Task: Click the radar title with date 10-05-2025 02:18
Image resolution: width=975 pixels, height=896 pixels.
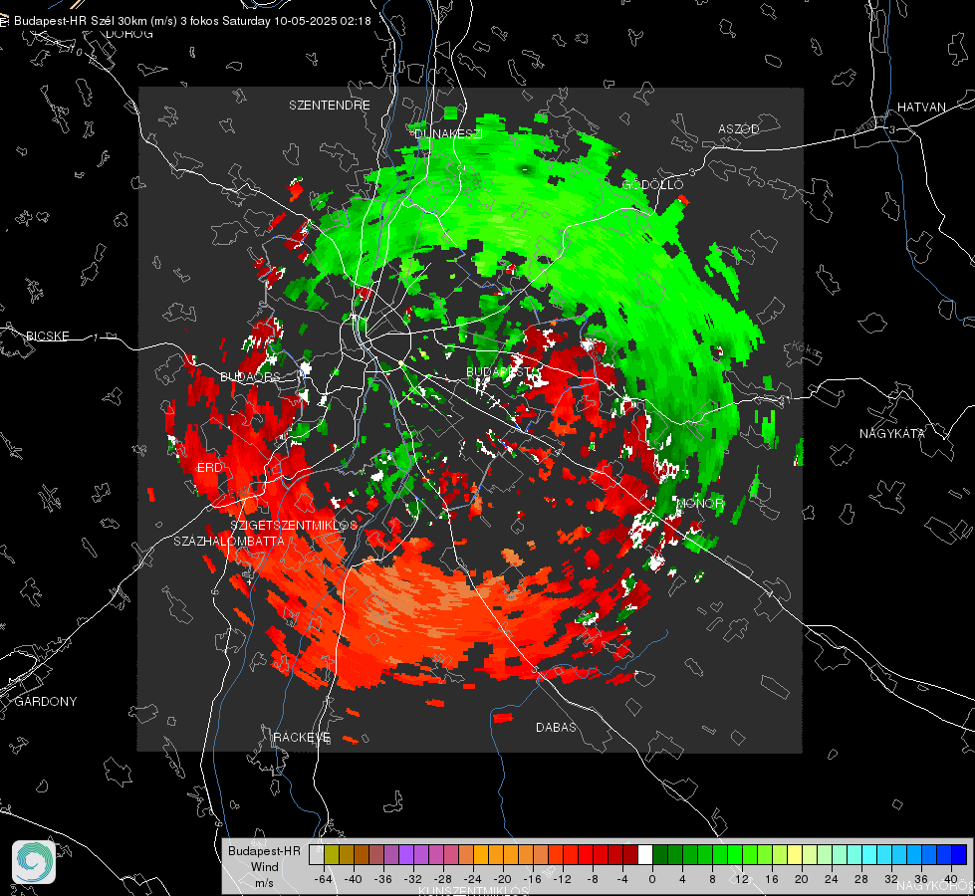Action: [192, 21]
